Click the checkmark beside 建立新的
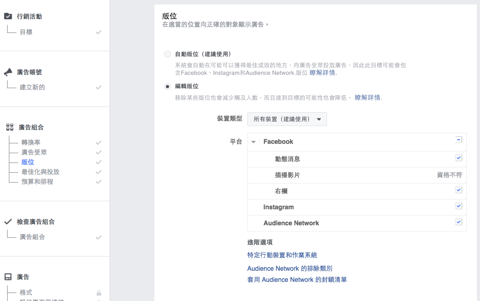Image resolution: width=480 pixels, height=301 pixels. point(98,87)
